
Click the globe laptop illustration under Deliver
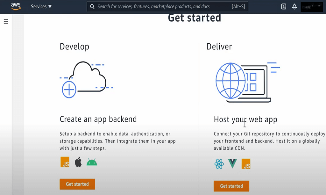click(x=248, y=83)
